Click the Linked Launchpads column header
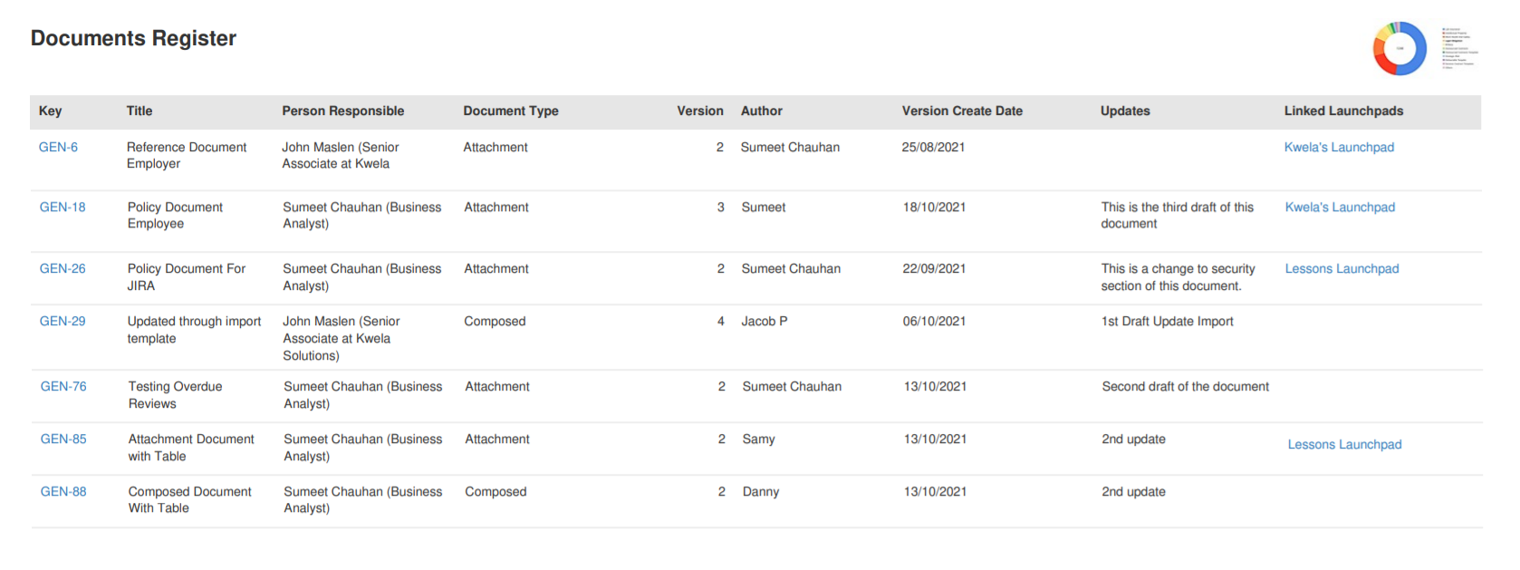The image size is (1520, 570). click(x=1343, y=111)
